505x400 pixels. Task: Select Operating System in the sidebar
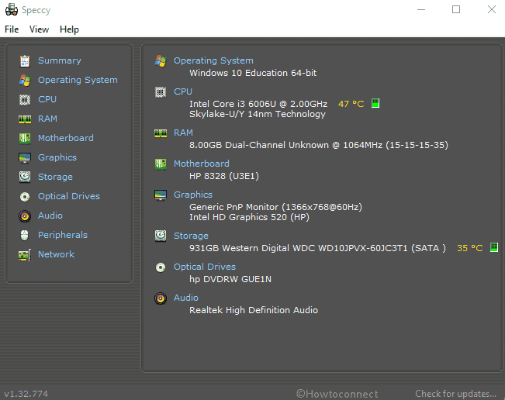(78, 80)
